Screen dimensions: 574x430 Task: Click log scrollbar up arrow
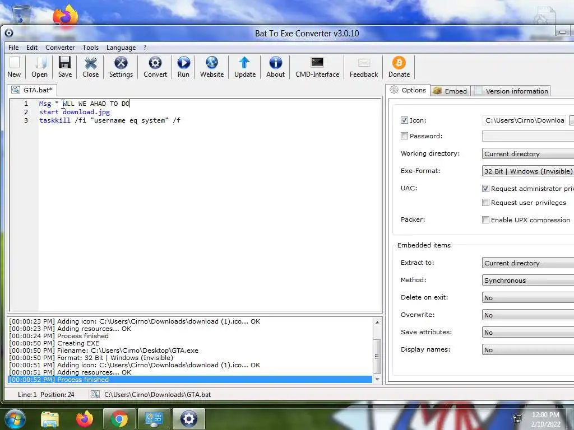tap(377, 322)
